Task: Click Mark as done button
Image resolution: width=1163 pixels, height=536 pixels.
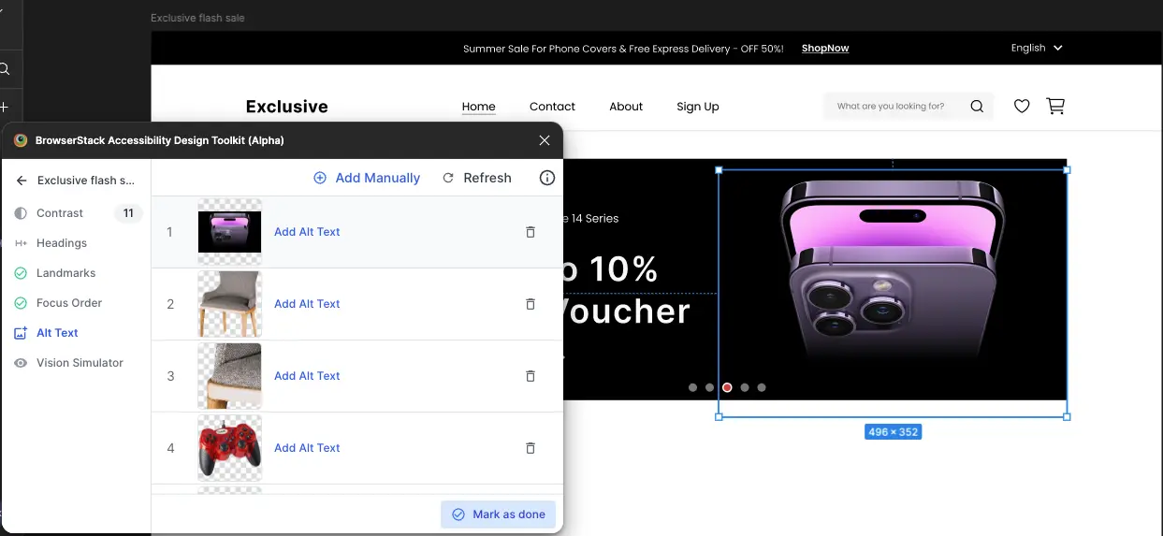Action: pyautogui.click(x=499, y=514)
